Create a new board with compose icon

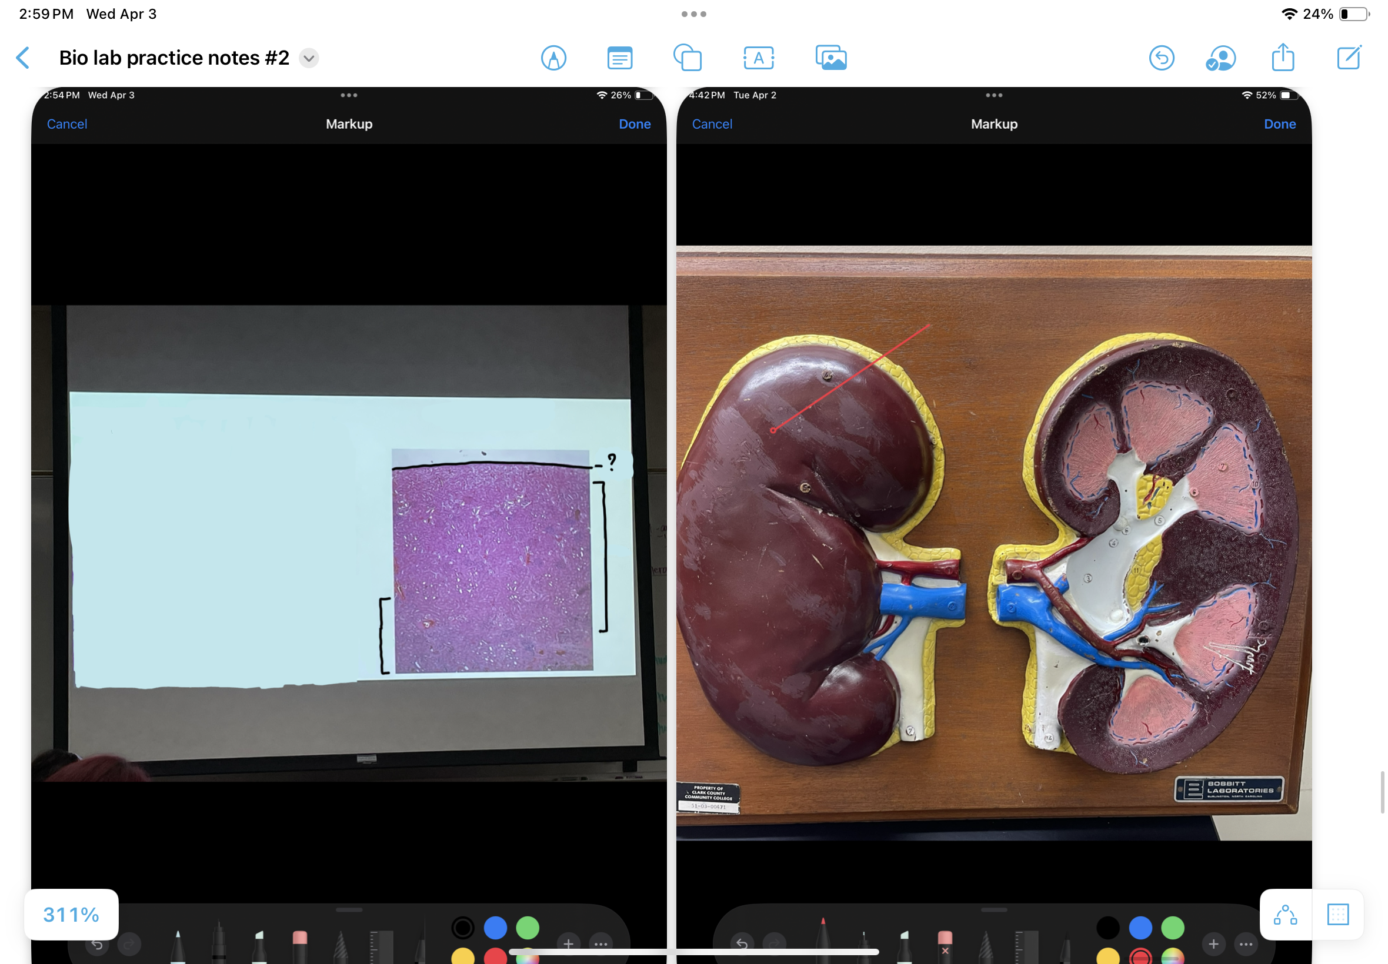(x=1349, y=57)
